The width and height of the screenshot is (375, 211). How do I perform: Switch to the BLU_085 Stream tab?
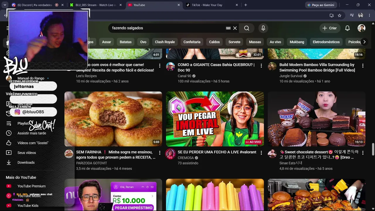pos(96,5)
